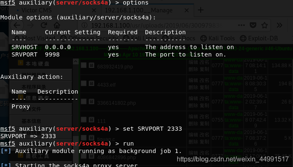Screen dimensions: 293x167
Task: Open the Offensive Security bookmark
Action: [89, 38]
